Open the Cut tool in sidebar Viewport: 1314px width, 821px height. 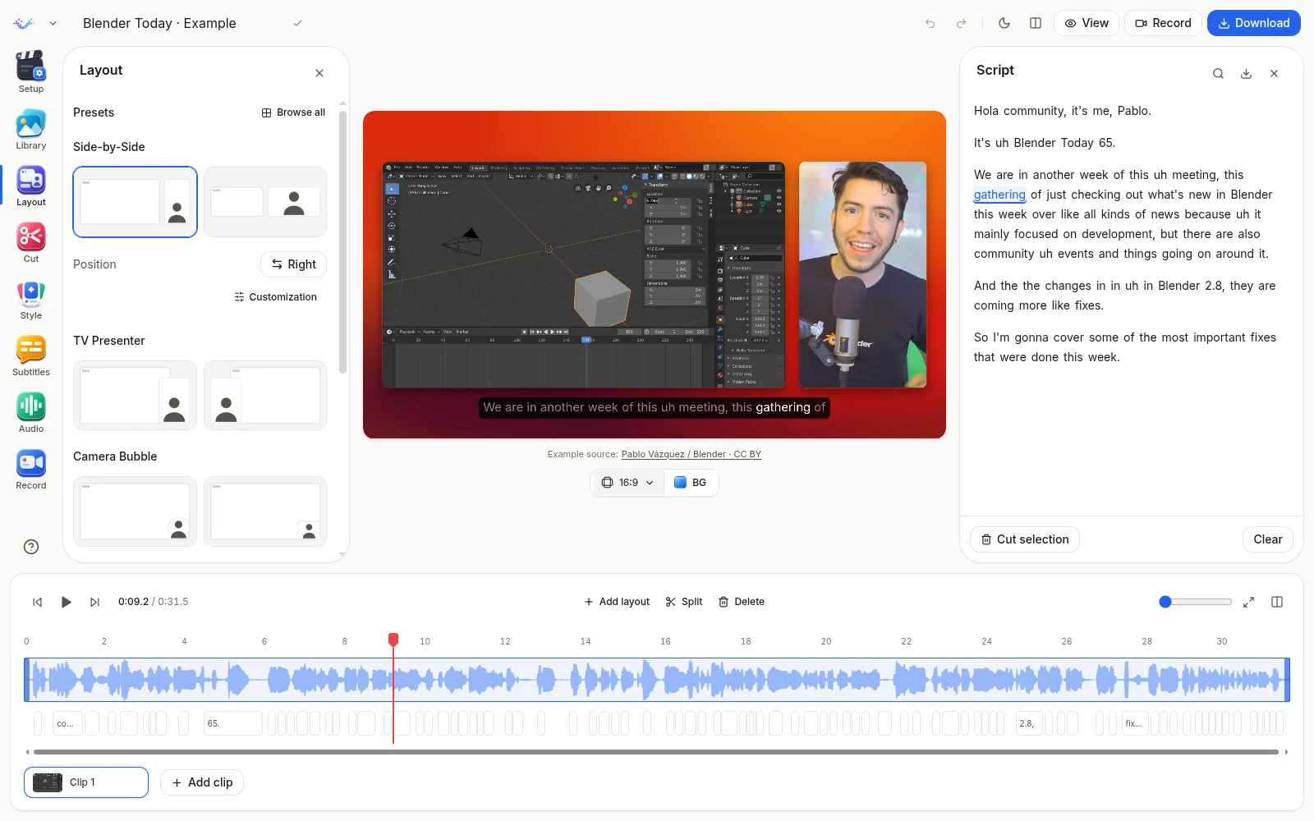[31, 242]
